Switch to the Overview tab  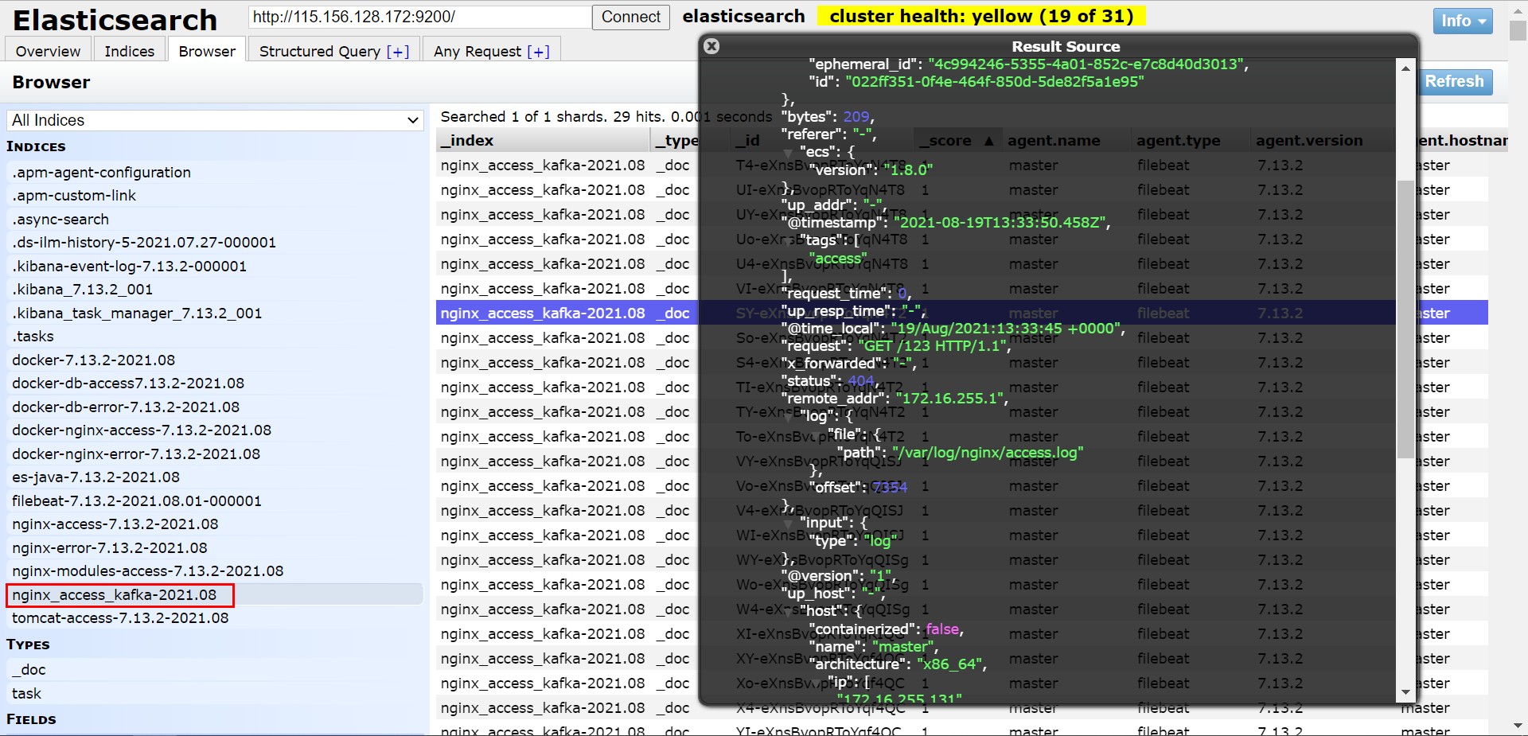pos(48,51)
